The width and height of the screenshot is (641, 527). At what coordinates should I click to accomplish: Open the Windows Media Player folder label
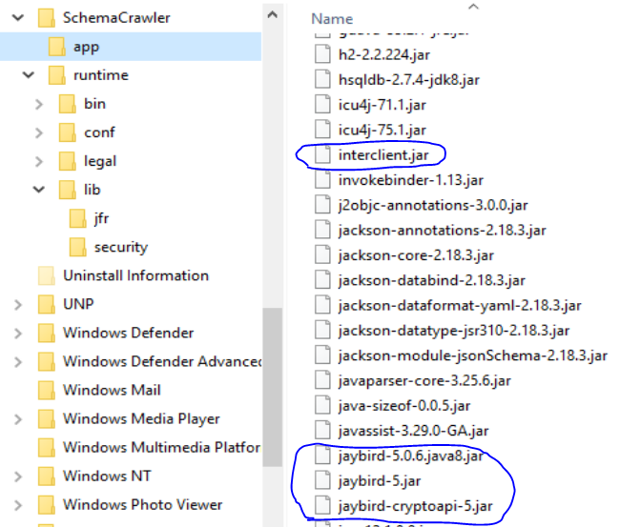[x=141, y=419]
